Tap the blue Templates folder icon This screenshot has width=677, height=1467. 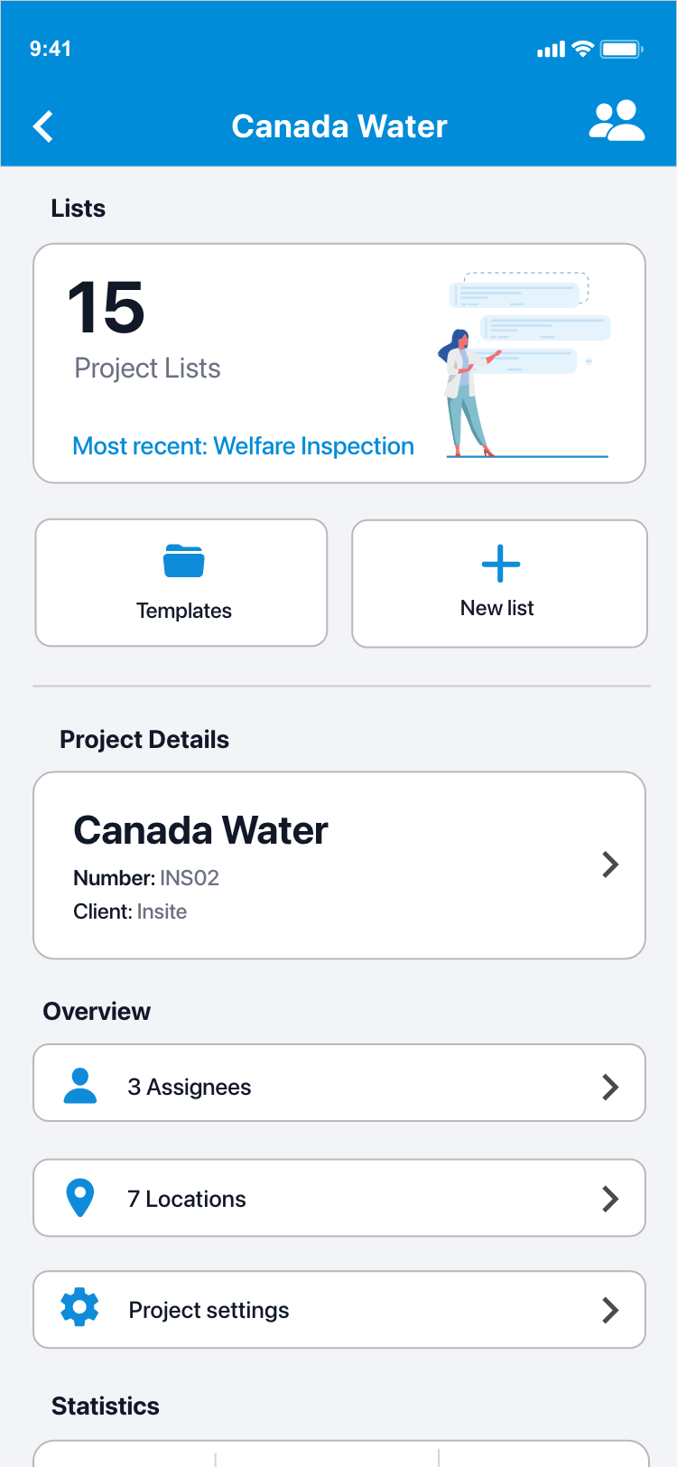(184, 561)
